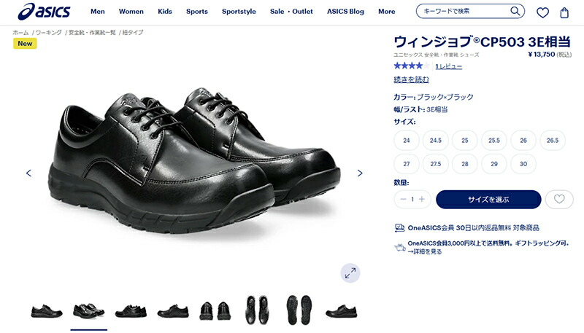The image size is (584, 333).
Task: Click the ASICS logo
Action: pyautogui.click(x=44, y=12)
